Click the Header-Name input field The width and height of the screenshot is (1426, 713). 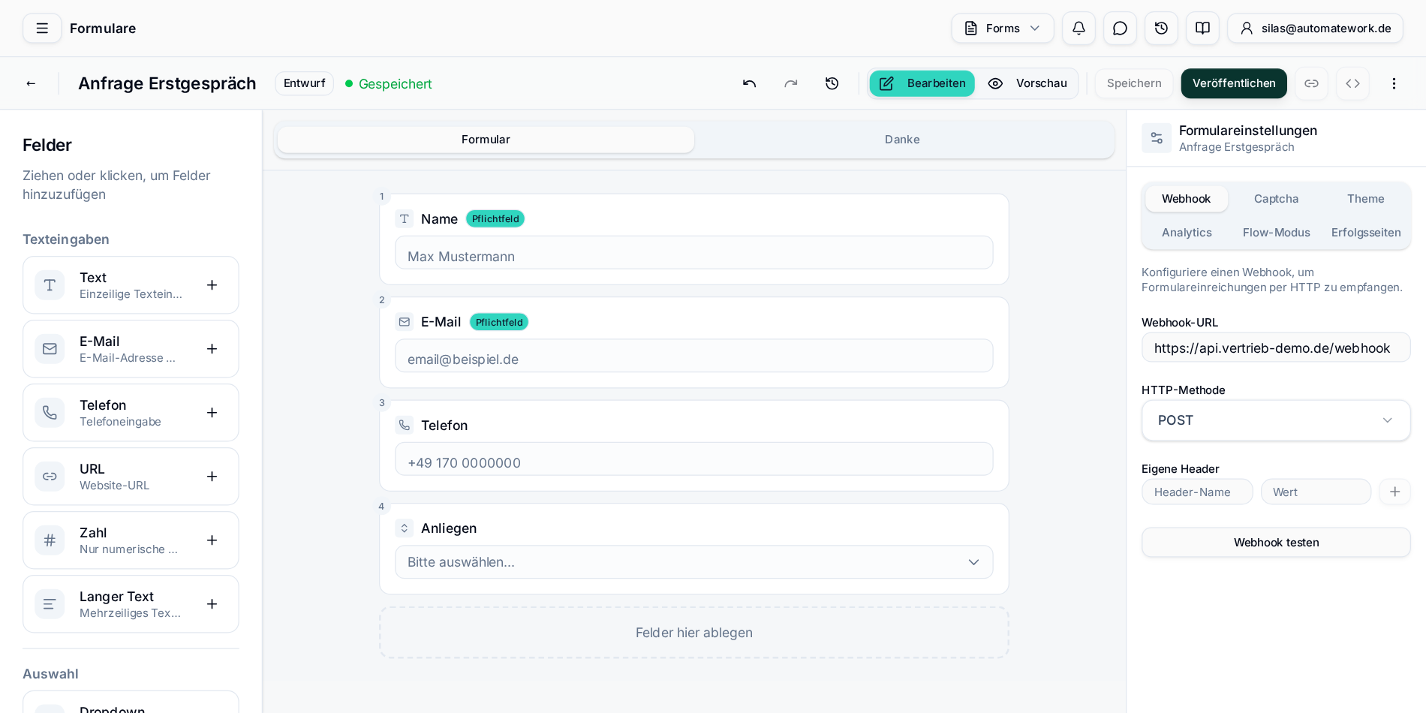(1197, 492)
